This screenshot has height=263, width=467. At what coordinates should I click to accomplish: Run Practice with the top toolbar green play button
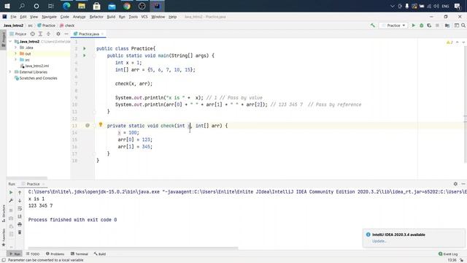[x=414, y=26]
